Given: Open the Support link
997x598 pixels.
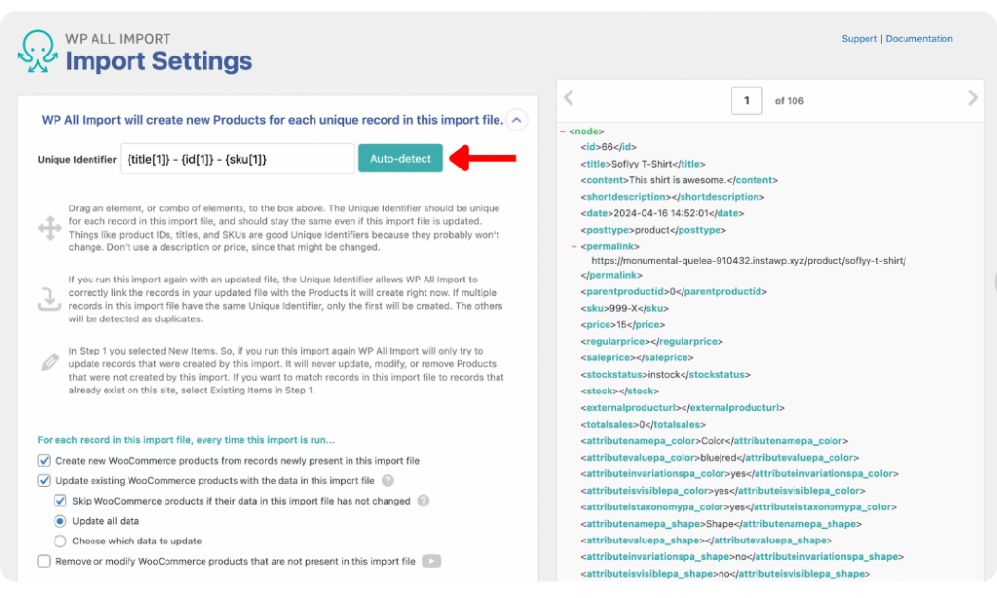Looking at the screenshot, I should tap(859, 39).
